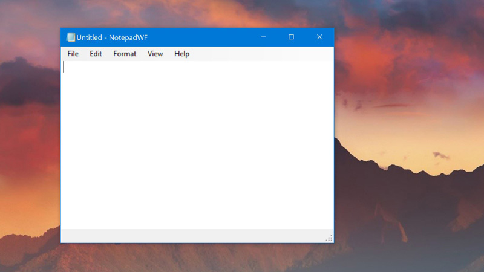484x272 pixels.
Task: Expand the View menu
Action: click(x=155, y=54)
